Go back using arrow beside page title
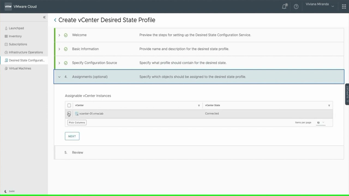The width and height of the screenshot is (349, 196). [x=55, y=20]
